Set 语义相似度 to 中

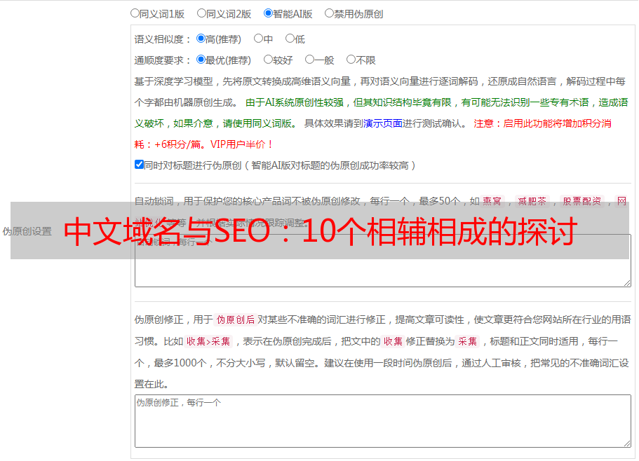(x=258, y=39)
